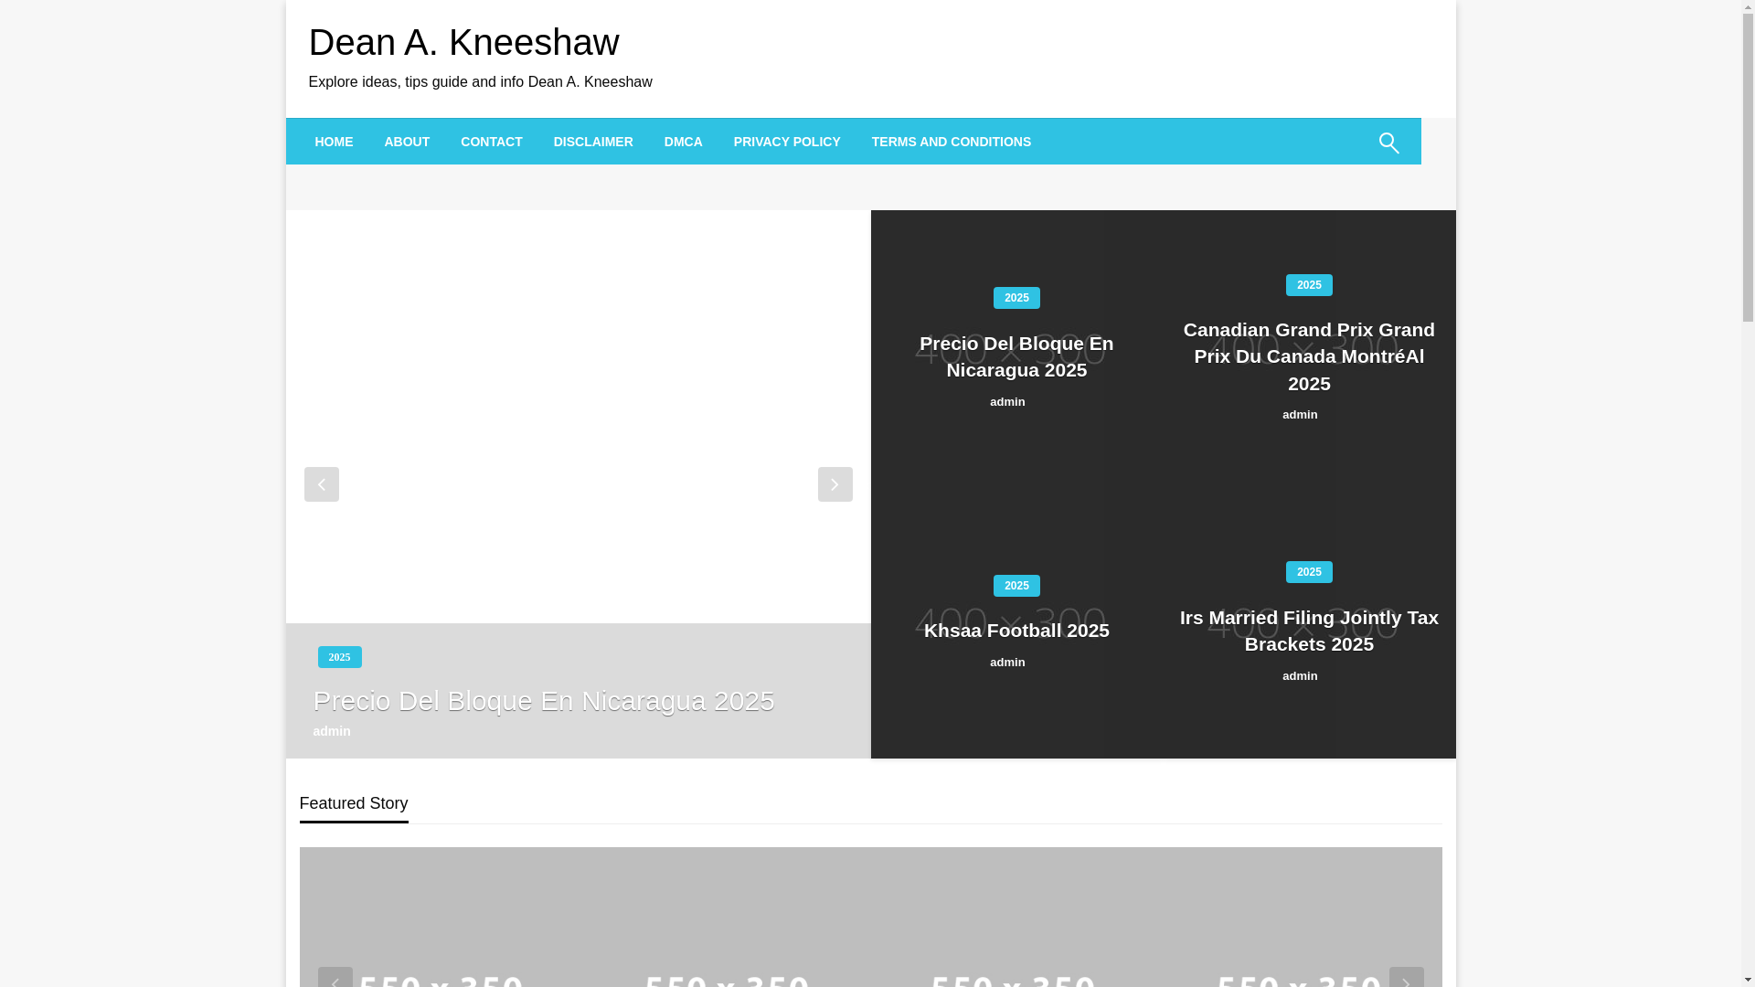Click admin author under slider headline
This screenshot has height=987, width=1755.
point(332,731)
